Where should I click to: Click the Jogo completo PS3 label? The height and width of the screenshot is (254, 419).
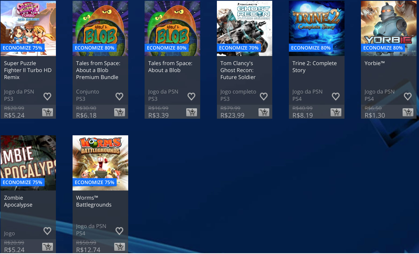point(238,95)
